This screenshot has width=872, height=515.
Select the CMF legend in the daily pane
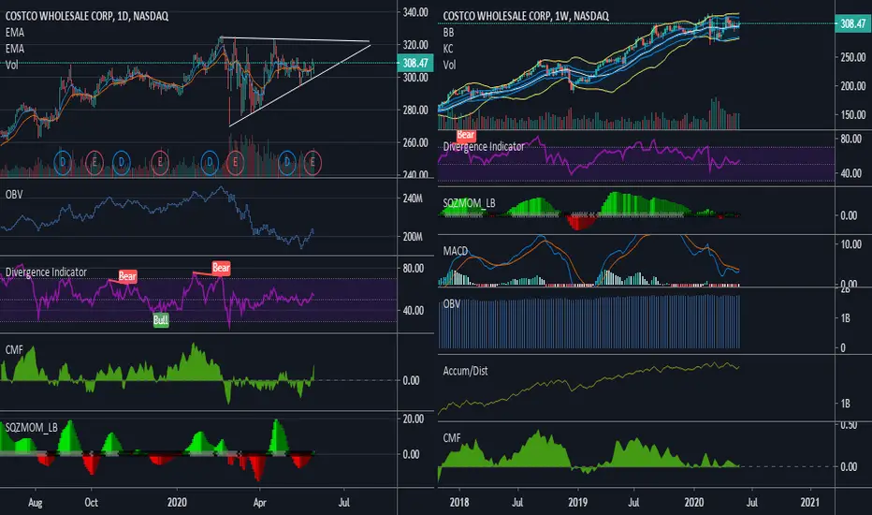click(14, 349)
